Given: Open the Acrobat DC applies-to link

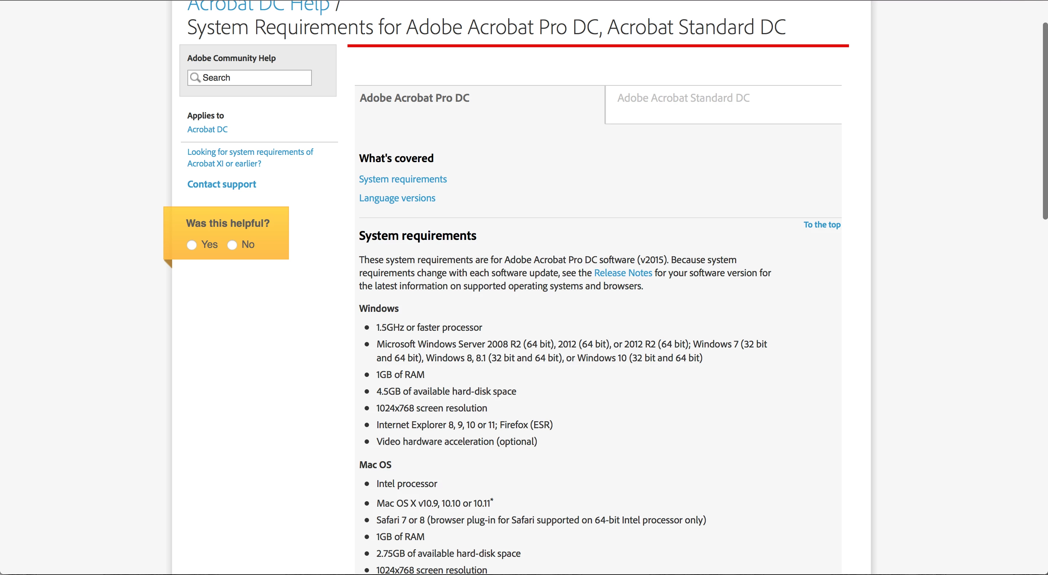Looking at the screenshot, I should click(207, 129).
